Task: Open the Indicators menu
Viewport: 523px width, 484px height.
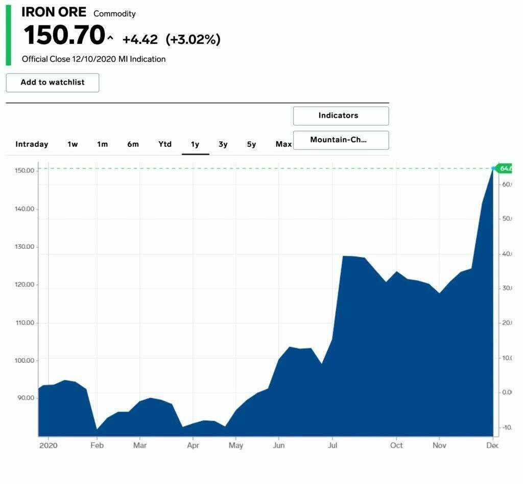Action: [341, 116]
